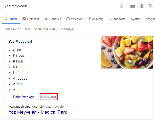Start voice search with the microphone icon
The image size is (155, 121).
142,6
